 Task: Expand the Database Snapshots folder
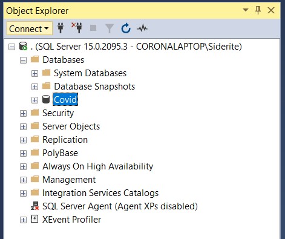coord(34,87)
